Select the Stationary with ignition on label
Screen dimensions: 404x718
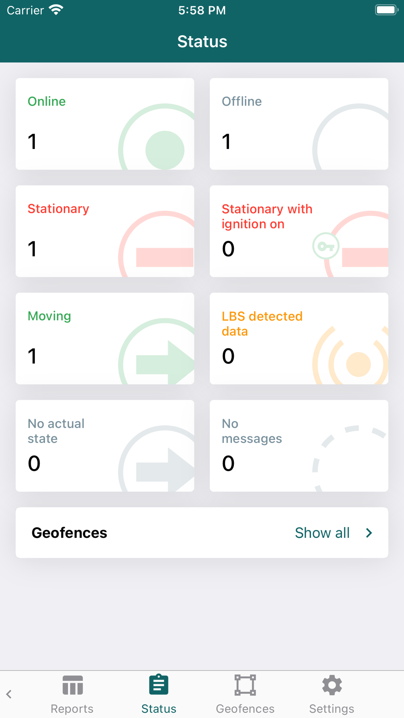[x=267, y=216]
